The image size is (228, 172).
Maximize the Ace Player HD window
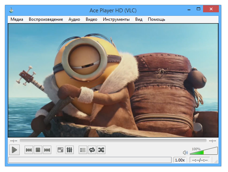(x=198, y=9)
